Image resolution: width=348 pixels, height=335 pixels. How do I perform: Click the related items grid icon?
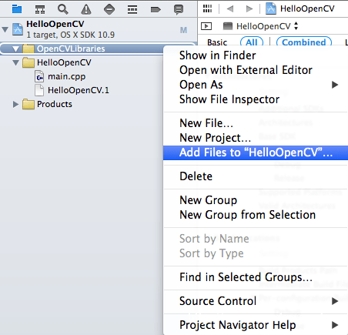(x=207, y=8)
